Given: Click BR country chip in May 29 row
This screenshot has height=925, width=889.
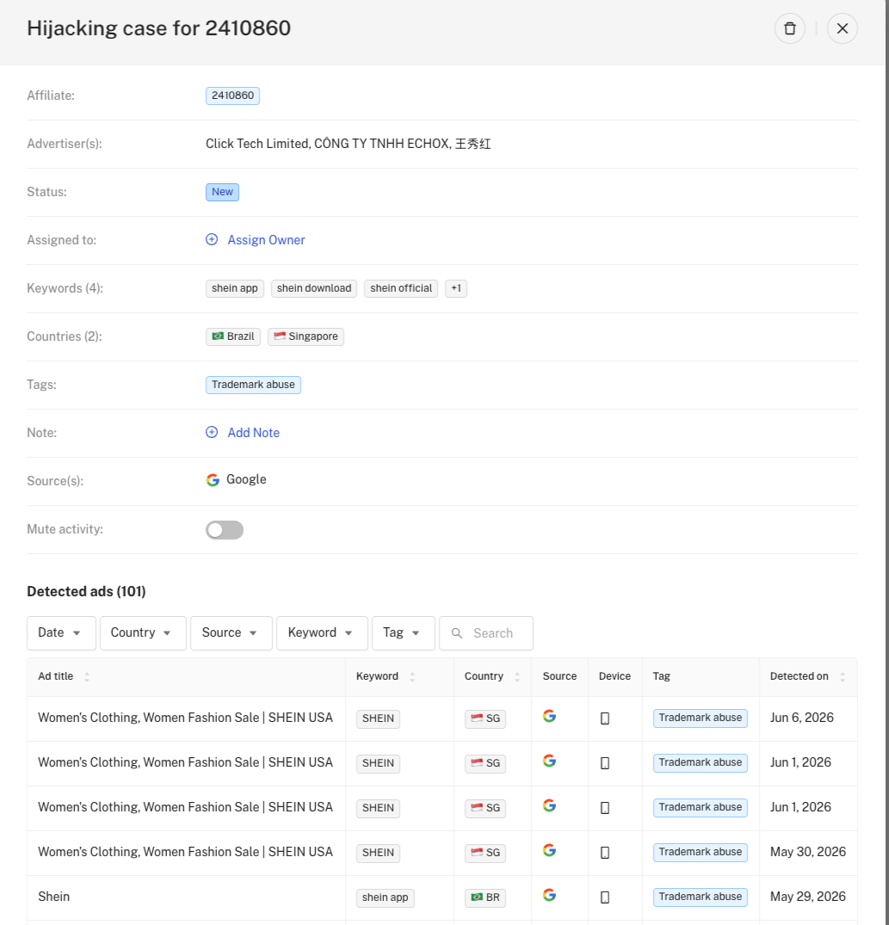Looking at the screenshot, I should (x=485, y=897).
